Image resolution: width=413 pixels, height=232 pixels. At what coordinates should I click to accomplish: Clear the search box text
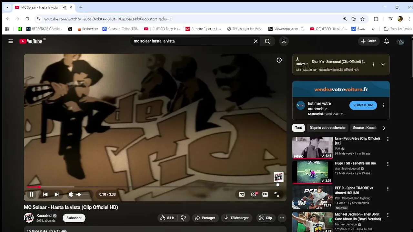[256, 41]
